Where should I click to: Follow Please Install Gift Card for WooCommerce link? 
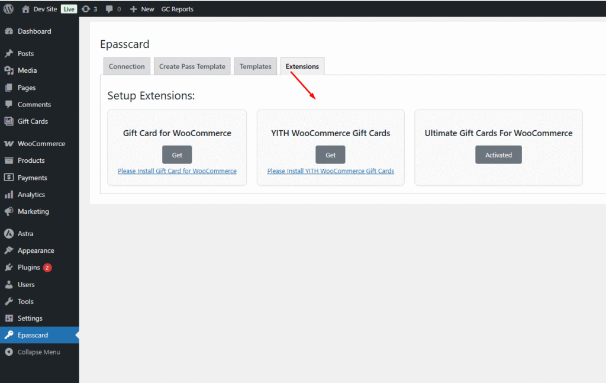pos(177,171)
